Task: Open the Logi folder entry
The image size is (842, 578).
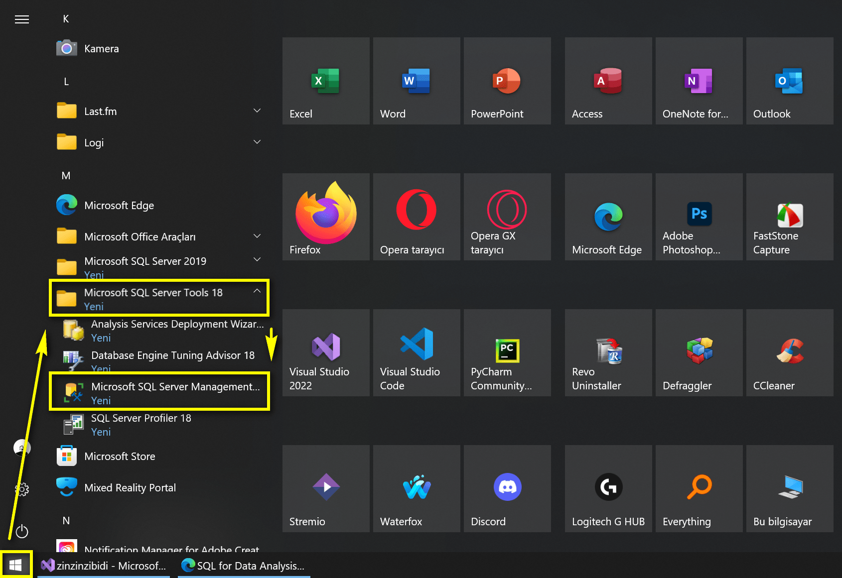Action: tap(159, 142)
